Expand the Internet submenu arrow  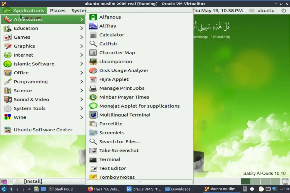[x=82, y=55]
